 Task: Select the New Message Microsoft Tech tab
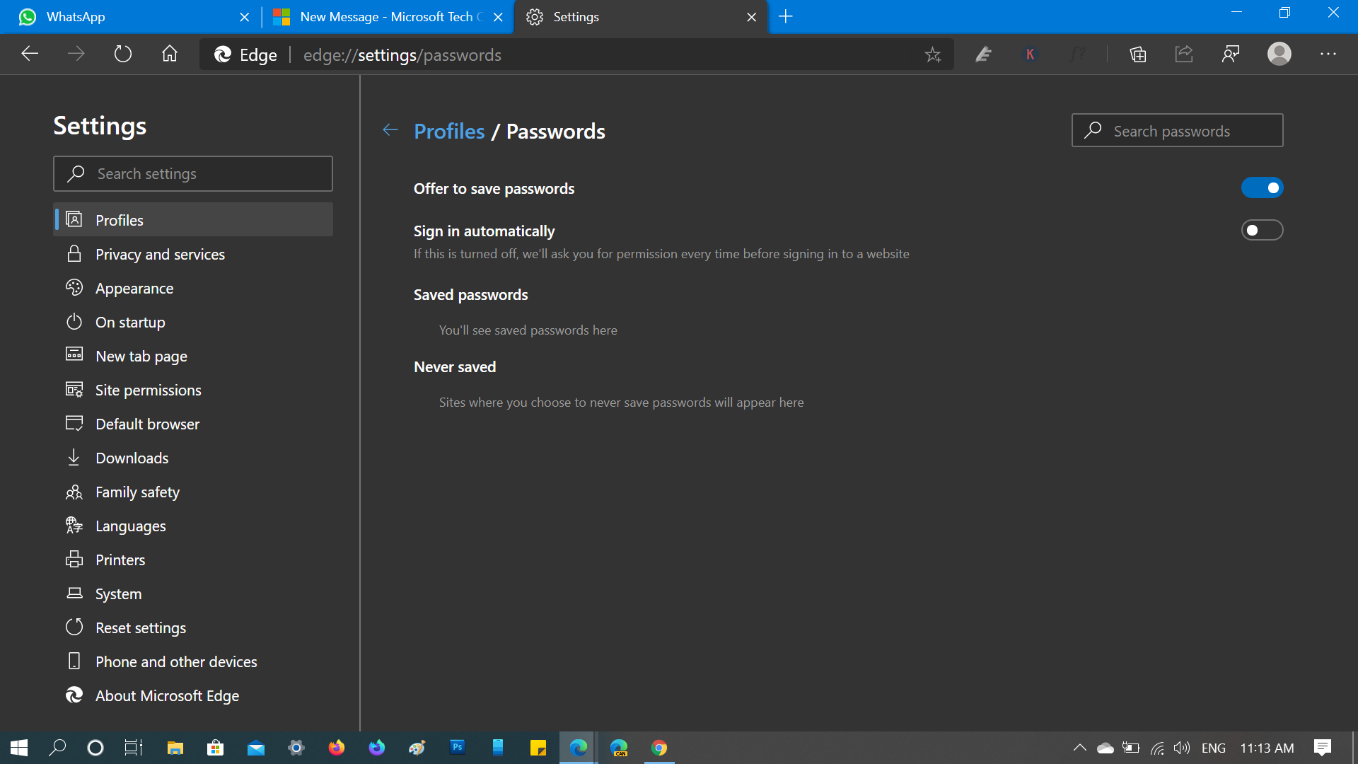pyautogui.click(x=382, y=17)
